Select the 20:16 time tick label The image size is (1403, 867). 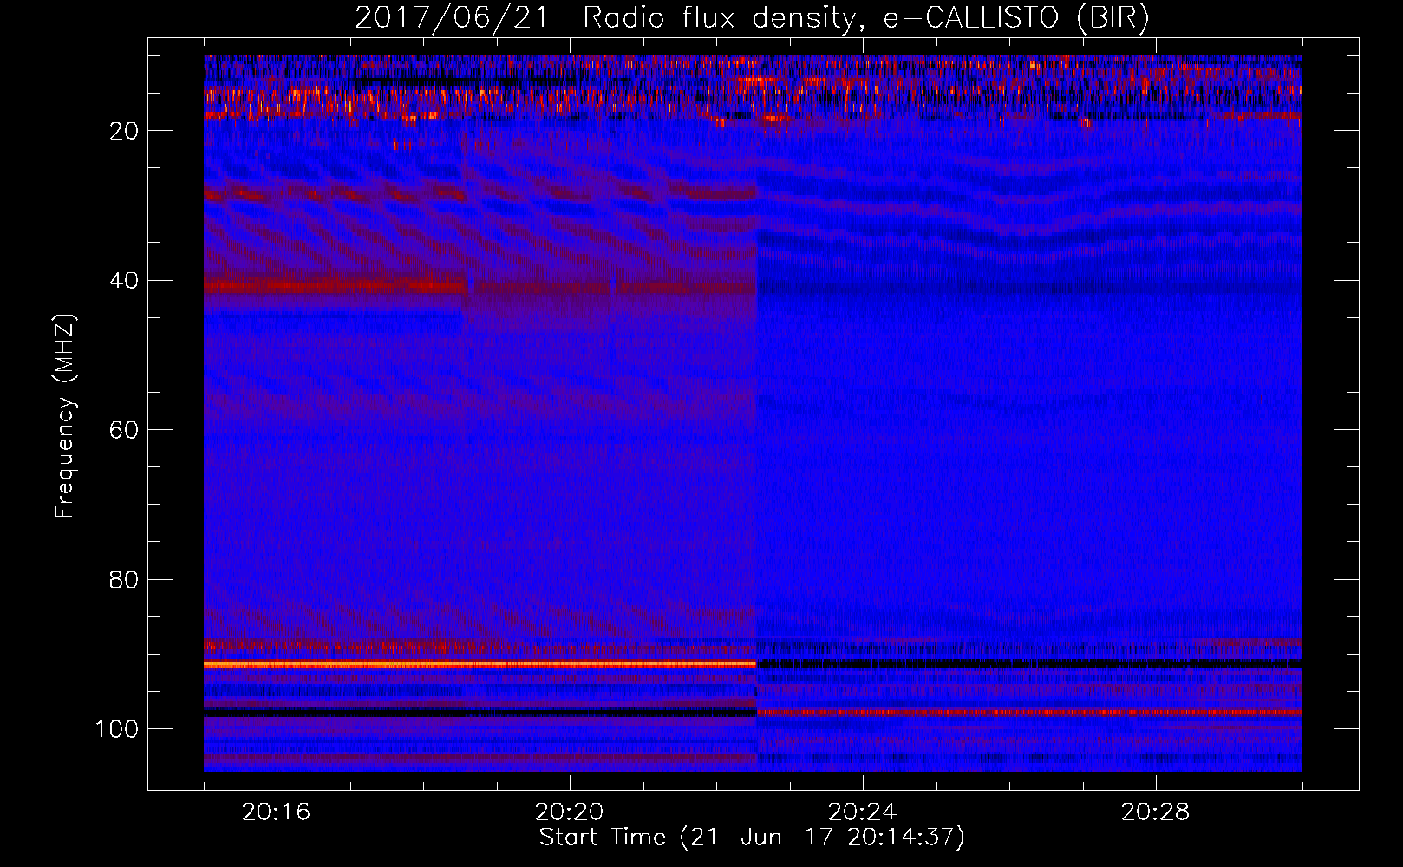click(x=276, y=812)
